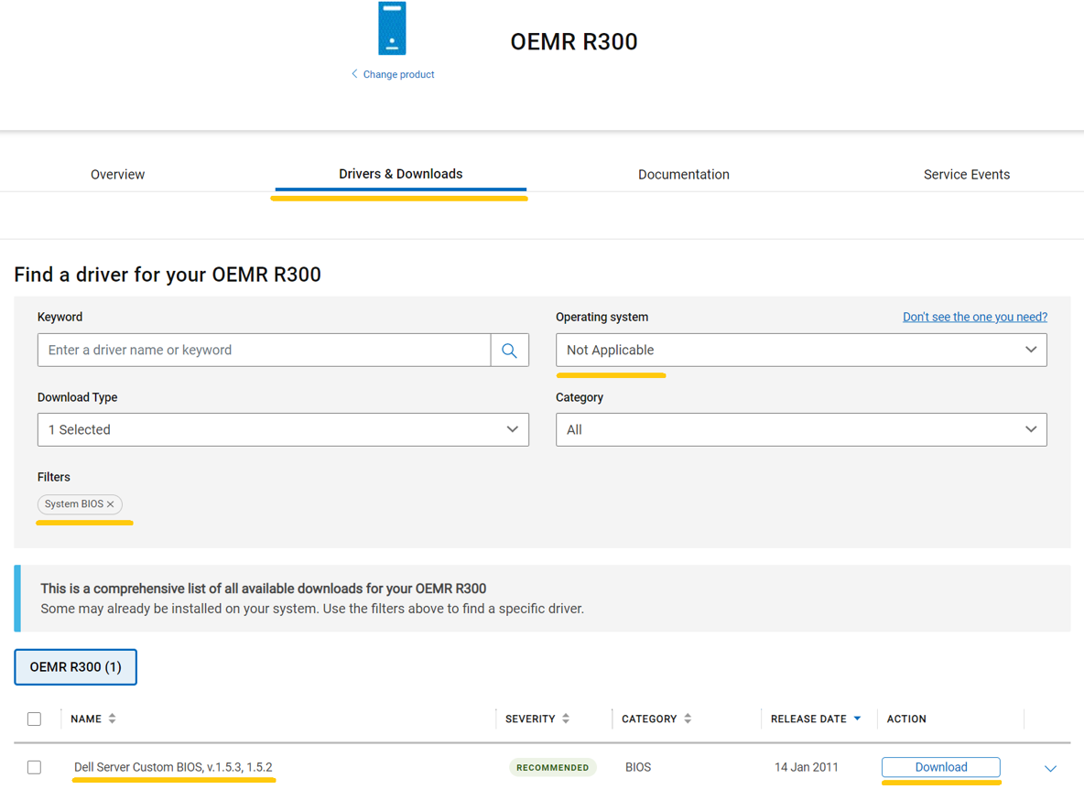Download the Dell Server Custom BIOS
The height and width of the screenshot is (789, 1084).
point(940,767)
